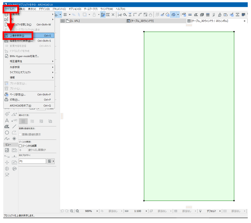Select the Fill hatch tool
Screen dimensions: 251x223
tap(7, 126)
